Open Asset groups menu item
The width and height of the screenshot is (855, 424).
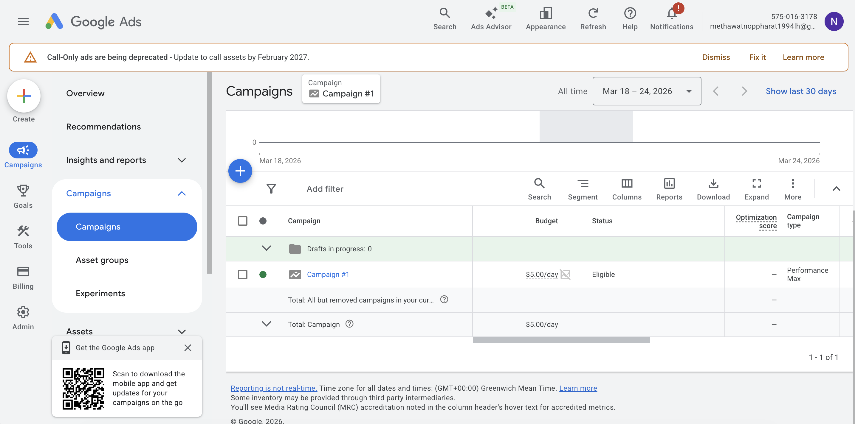[x=102, y=260]
